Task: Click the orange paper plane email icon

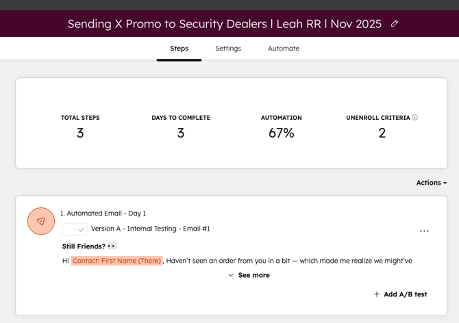Action: [41, 221]
